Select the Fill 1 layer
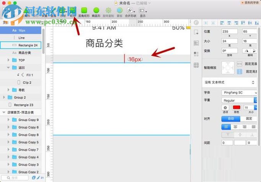Image resolution: width=261 pixels, height=182 pixels. (21, 75)
